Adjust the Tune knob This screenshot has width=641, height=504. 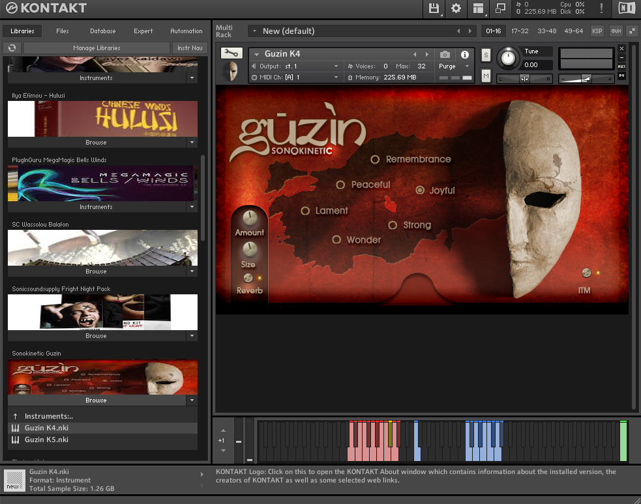pyautogui.click(x=508, y=58)
